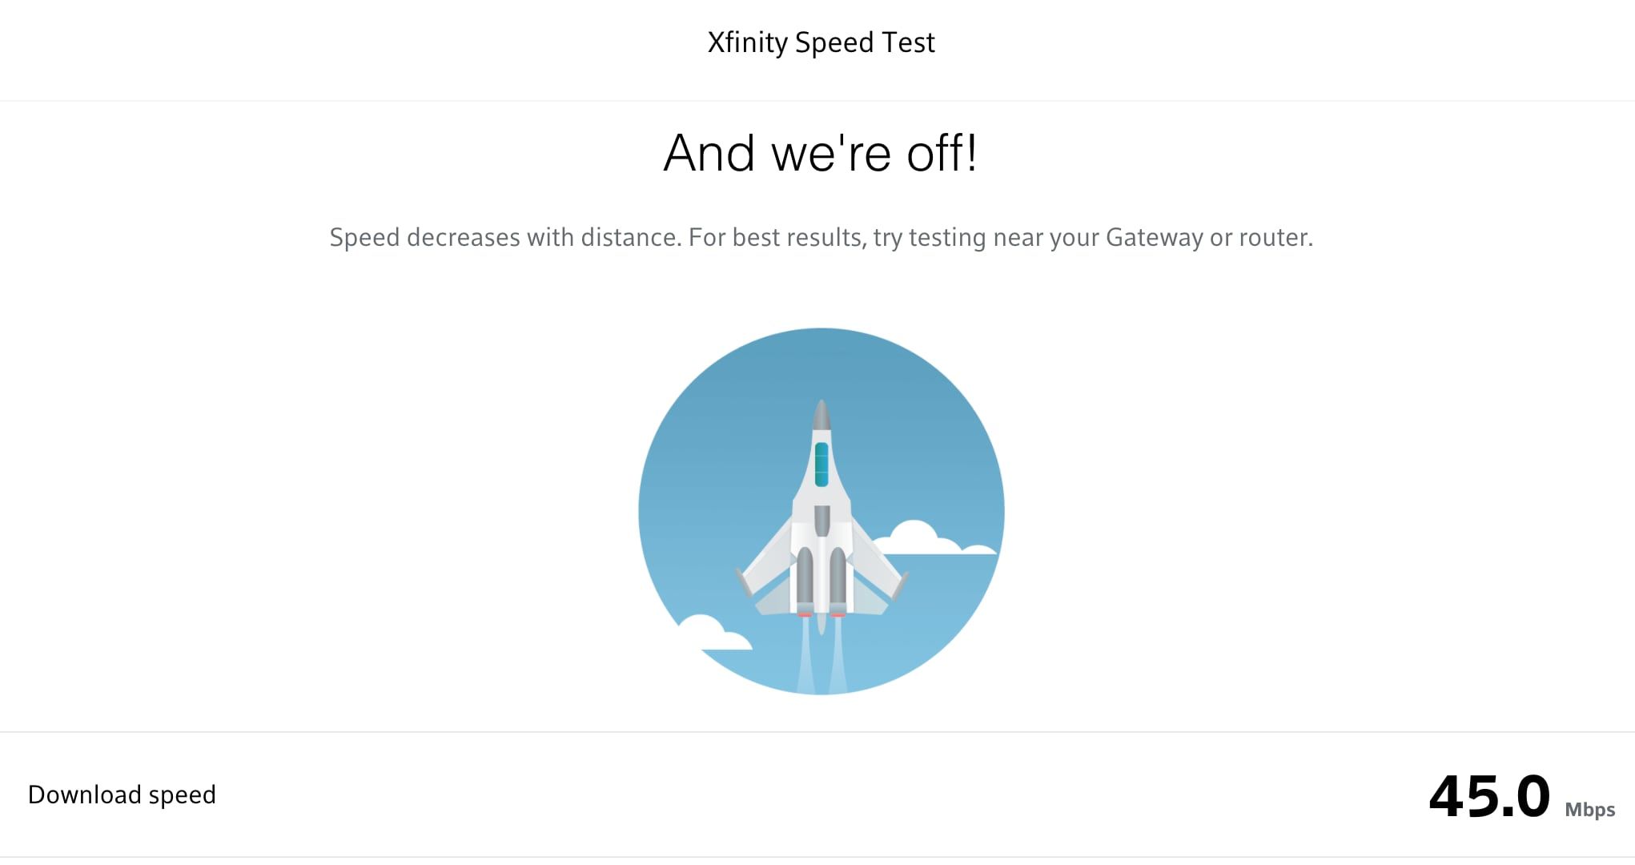Click the jet's right engine thruster
The width and height of the screenshot is (1635, 865).
pyautogui.click(x=838, y=580)
